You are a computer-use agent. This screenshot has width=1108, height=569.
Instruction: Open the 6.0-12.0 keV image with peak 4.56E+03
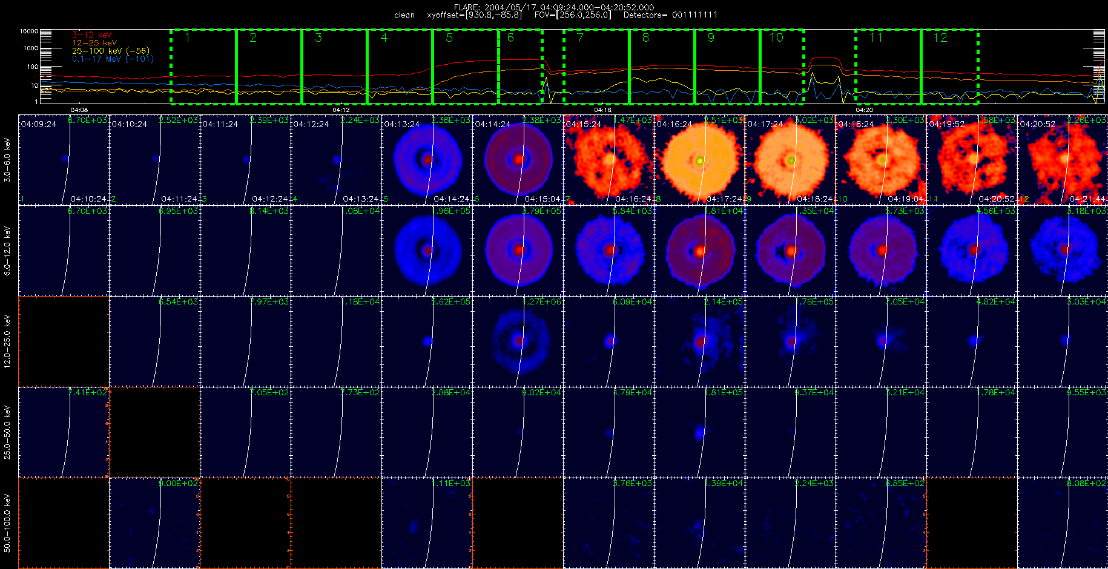coord(972,251)
